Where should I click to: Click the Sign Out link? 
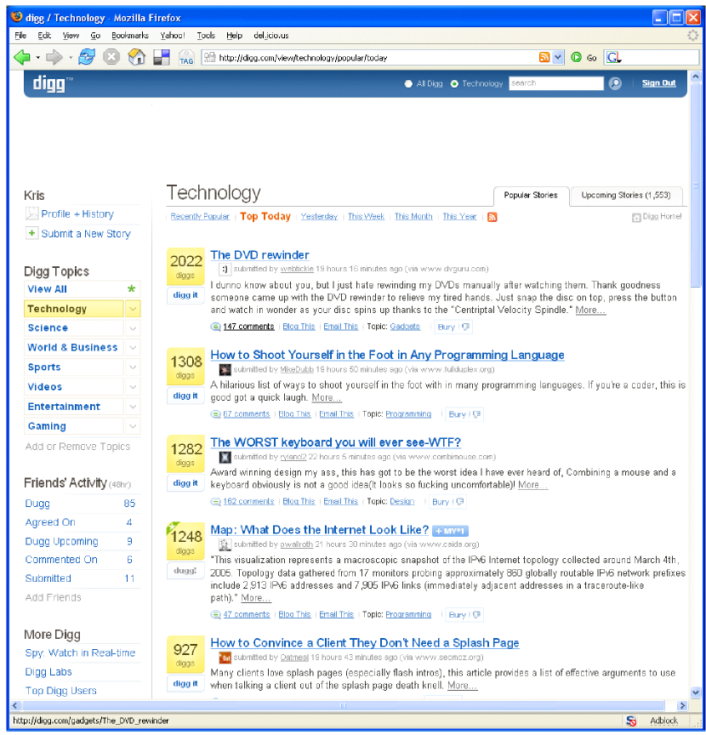point(658,83)
